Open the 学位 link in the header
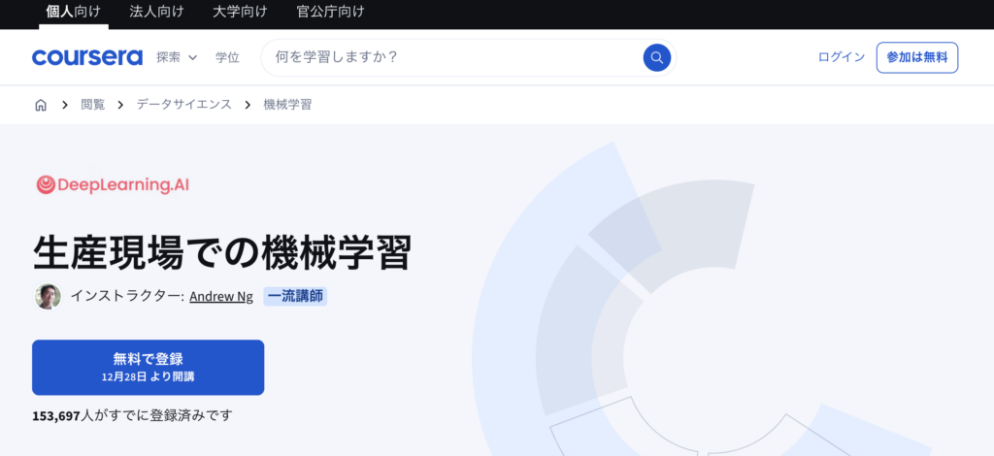Screen dimensions: 994x456 click(227, 57)
